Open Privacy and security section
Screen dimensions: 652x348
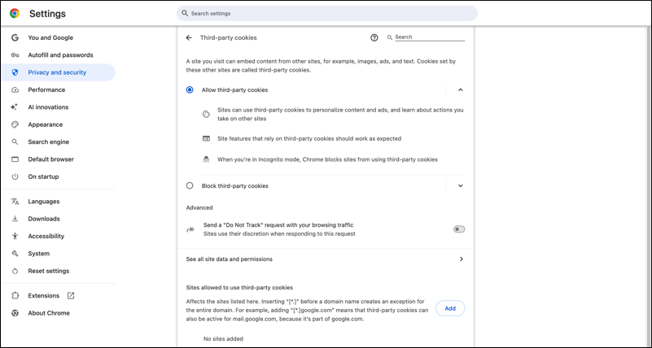tap(57, 72)
